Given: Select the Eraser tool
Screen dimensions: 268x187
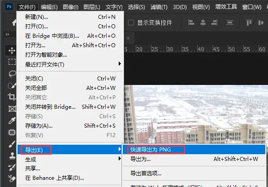Looking at the screenshot, I should [12, 178].
